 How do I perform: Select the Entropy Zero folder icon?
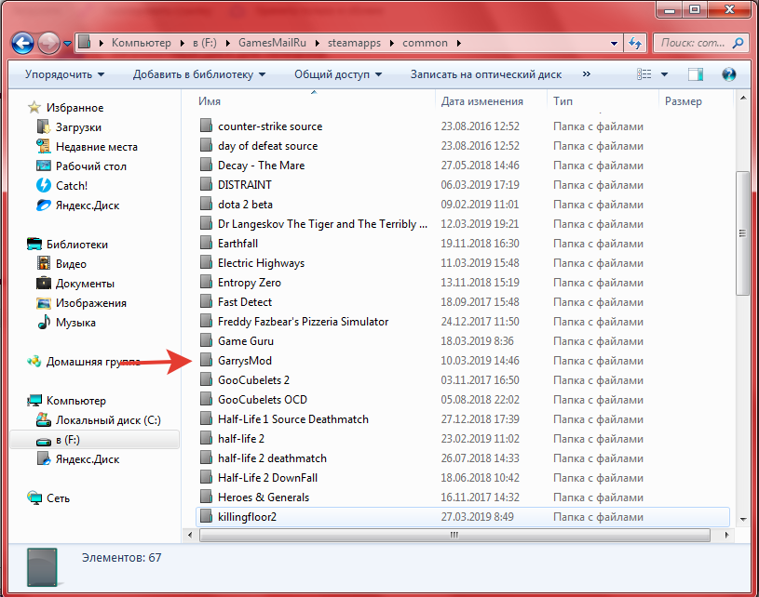(x=206, y=283)
